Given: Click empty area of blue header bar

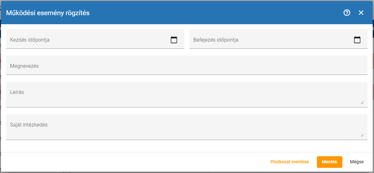Looking at the screenshot, I should [210, 13].
